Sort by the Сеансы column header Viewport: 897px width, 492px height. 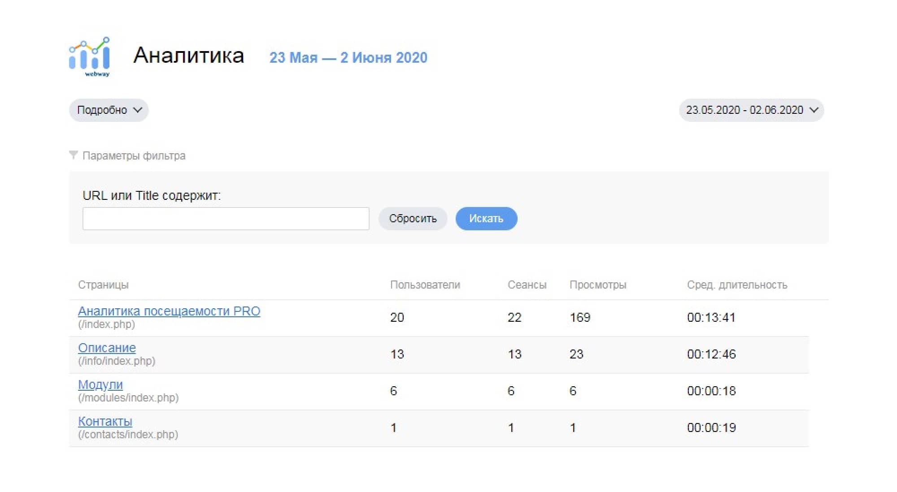[527, 285]
